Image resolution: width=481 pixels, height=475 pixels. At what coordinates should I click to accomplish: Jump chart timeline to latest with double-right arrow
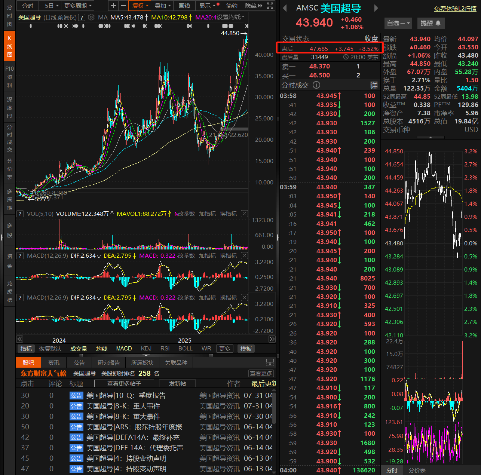pyautogui.click(x=272, y=339)
